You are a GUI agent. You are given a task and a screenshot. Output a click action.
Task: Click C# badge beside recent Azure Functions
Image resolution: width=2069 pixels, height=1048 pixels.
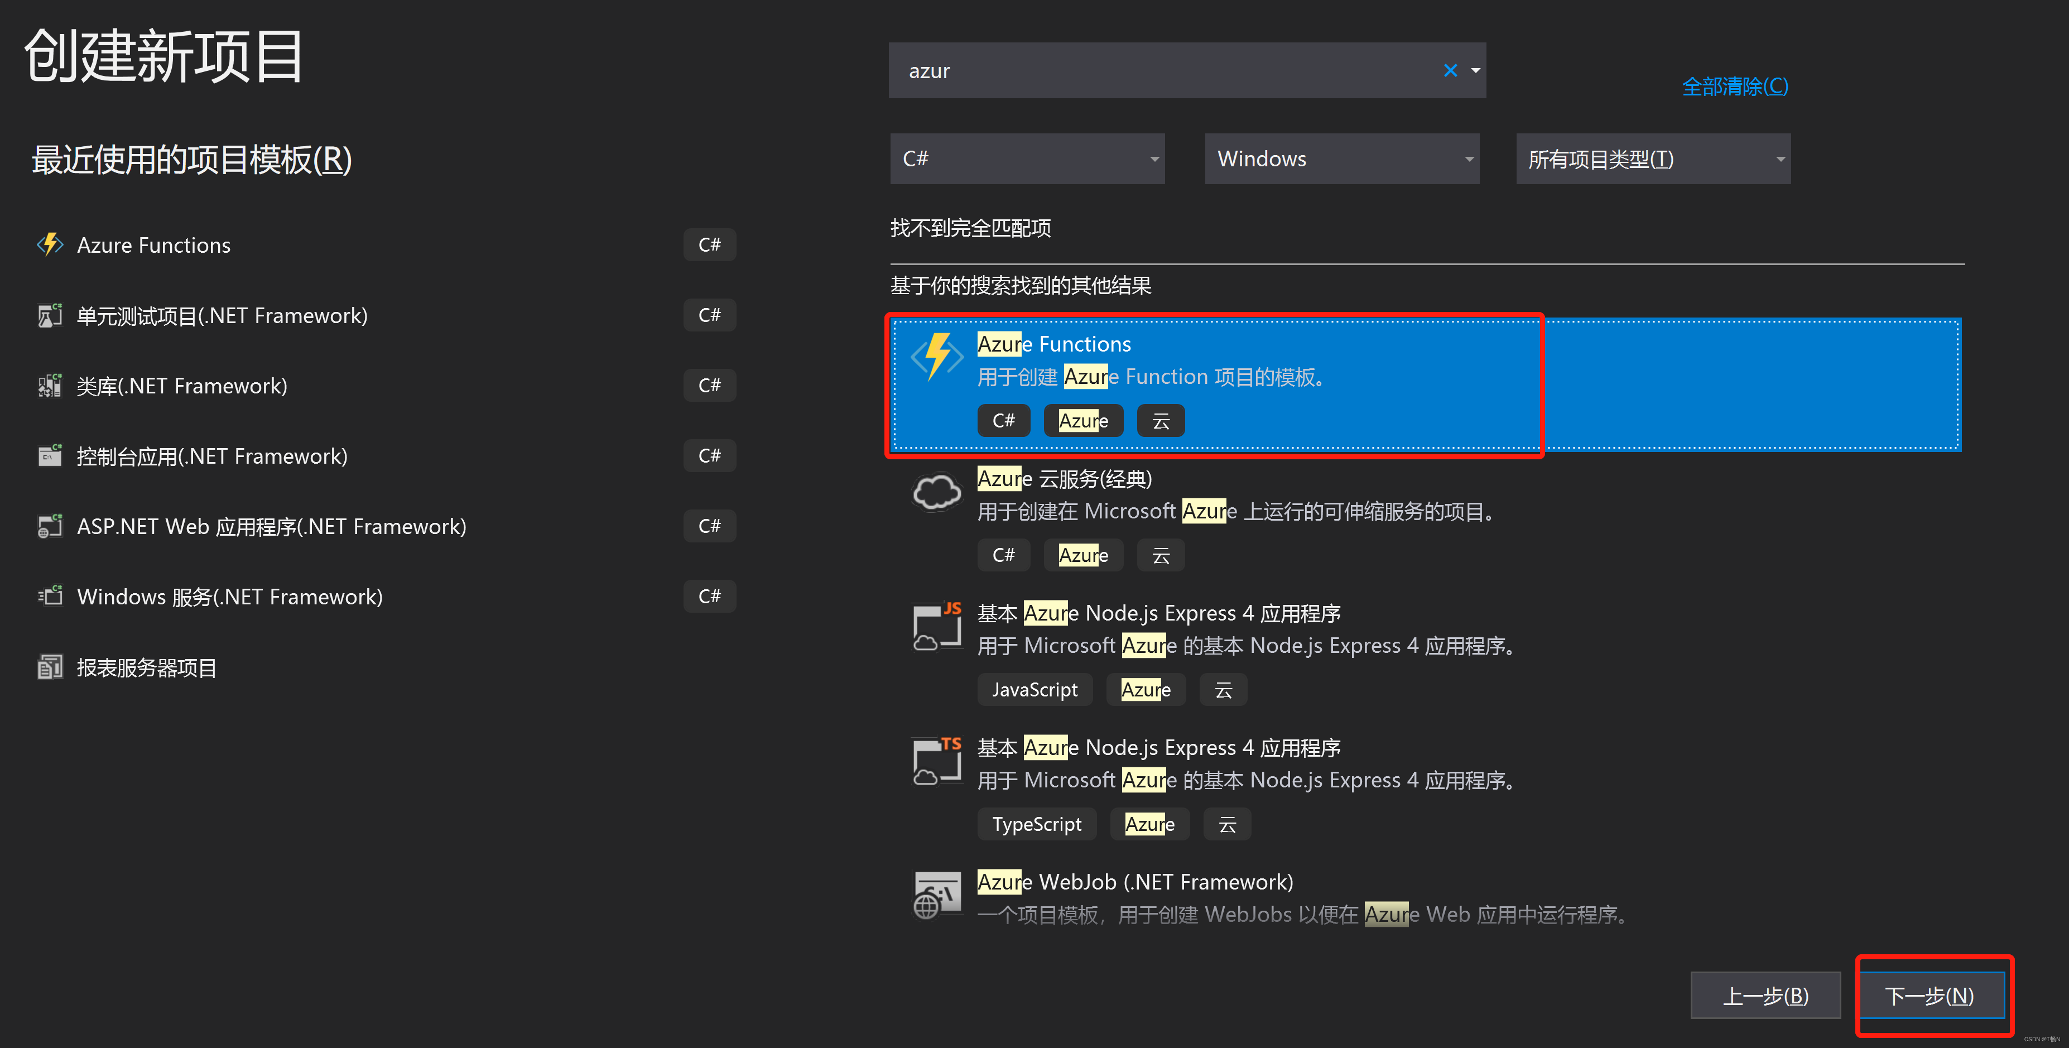(x=709, y=244)
